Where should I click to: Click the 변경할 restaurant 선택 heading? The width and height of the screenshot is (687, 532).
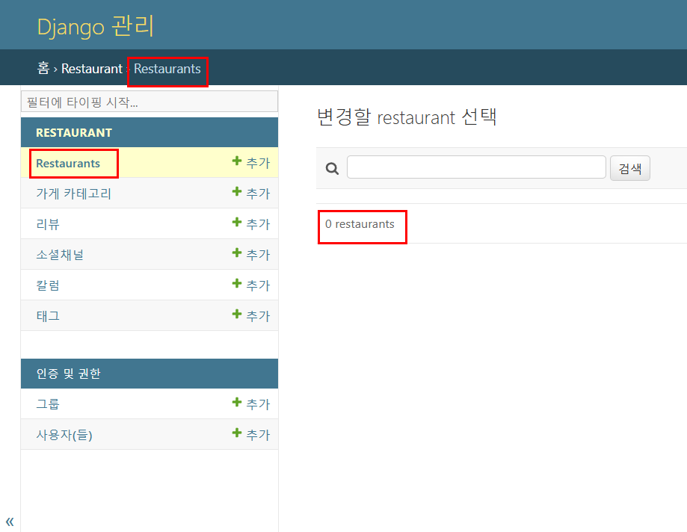click(x=407, y=117)
